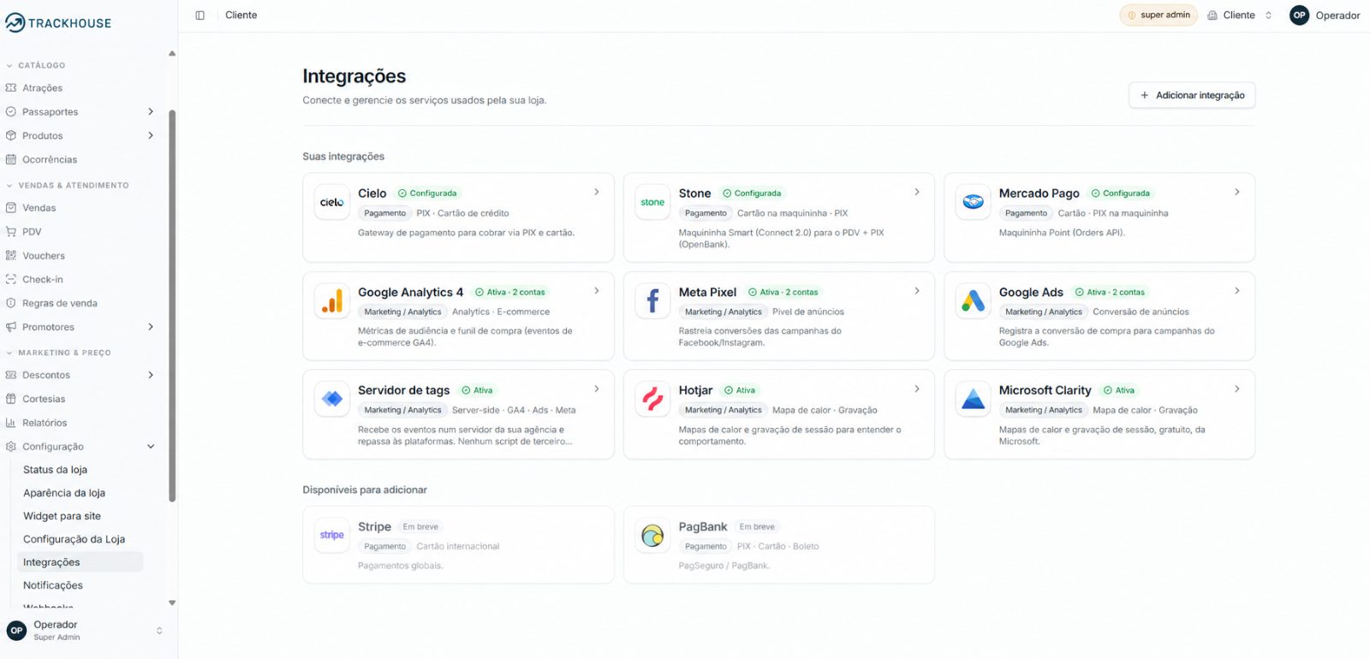Screen dimensions: 1370x659
Task: Open the Mercado Pago card chevron
Action: coord(1237,193)
